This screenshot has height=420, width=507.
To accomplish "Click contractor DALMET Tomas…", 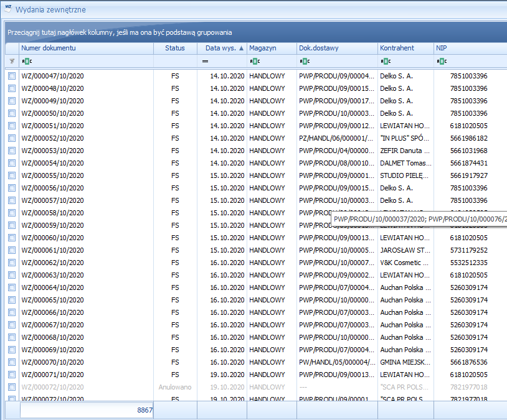I will click(x=406, y=163).
